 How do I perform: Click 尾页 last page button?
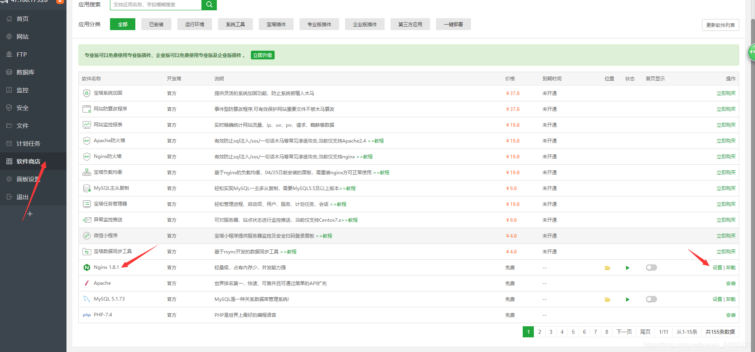point(645,332)
